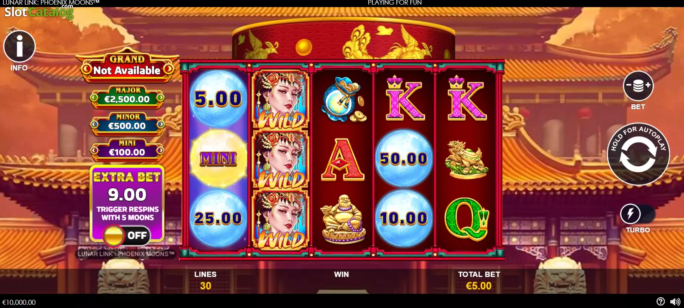Open the INFO paytable icon
Image resolution: width=684 pixels, height=308 pixels.
pos(19,46)
